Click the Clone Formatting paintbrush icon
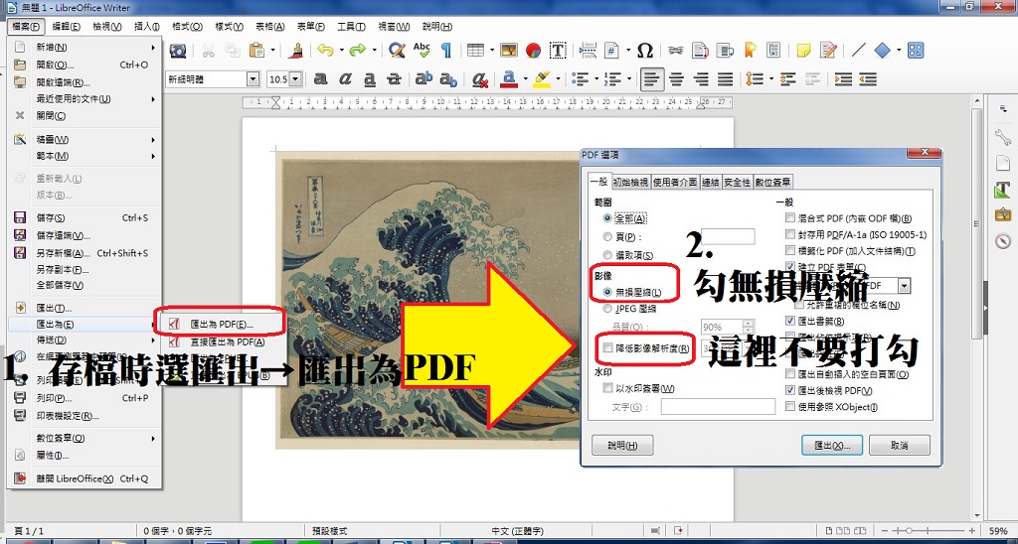1018x544 pixels. [294, 50]
